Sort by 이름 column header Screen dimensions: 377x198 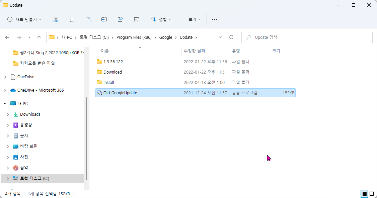tap(104, 51)
